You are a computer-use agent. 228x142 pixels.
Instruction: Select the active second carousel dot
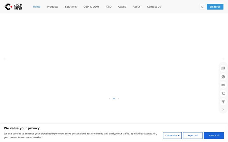click(x=114, y=98)
